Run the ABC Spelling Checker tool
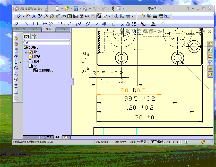The image size is (216, 167). pyautogui.click(x=40, y=16)
